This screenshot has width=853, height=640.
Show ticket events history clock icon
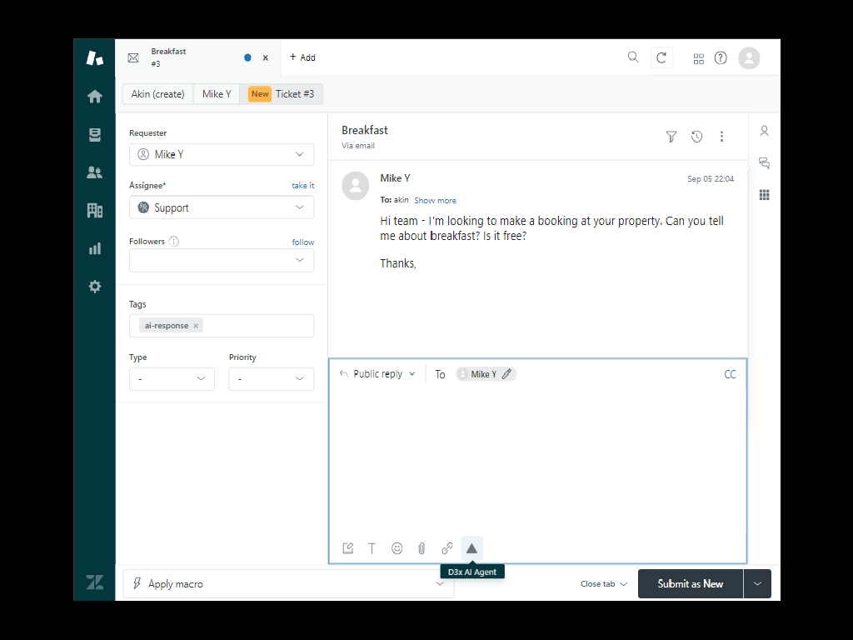(x=697, y=137)
